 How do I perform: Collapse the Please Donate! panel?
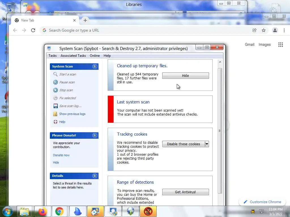[x=95, y=135]
